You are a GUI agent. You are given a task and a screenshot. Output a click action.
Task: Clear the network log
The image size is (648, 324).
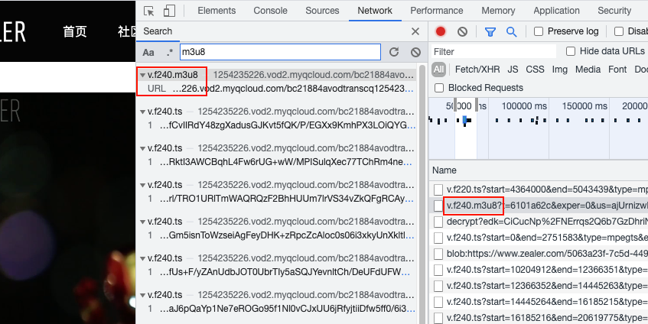[x=462, y=31]
